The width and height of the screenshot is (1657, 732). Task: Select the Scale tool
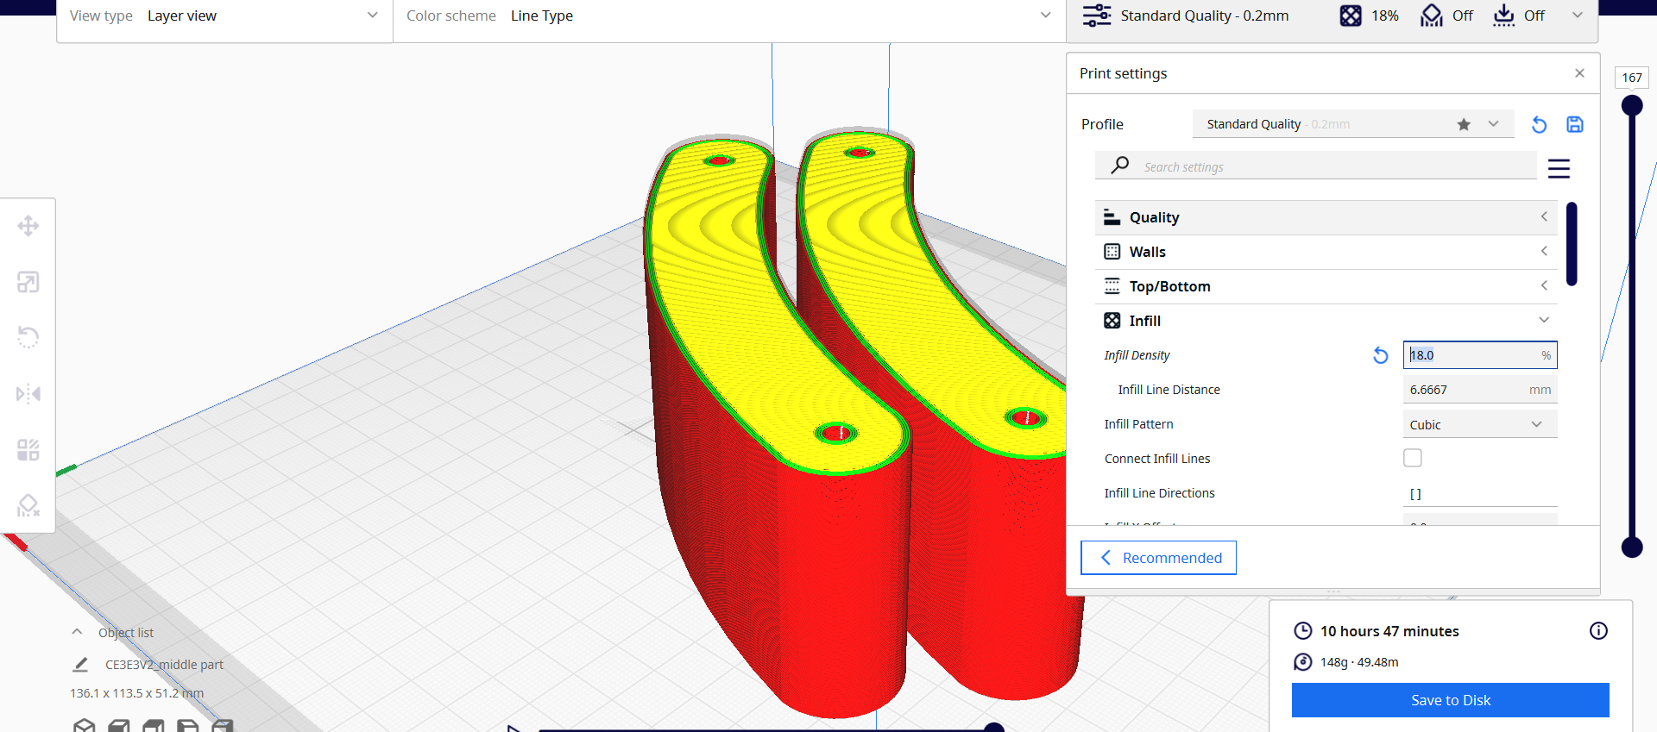point(28,282)
